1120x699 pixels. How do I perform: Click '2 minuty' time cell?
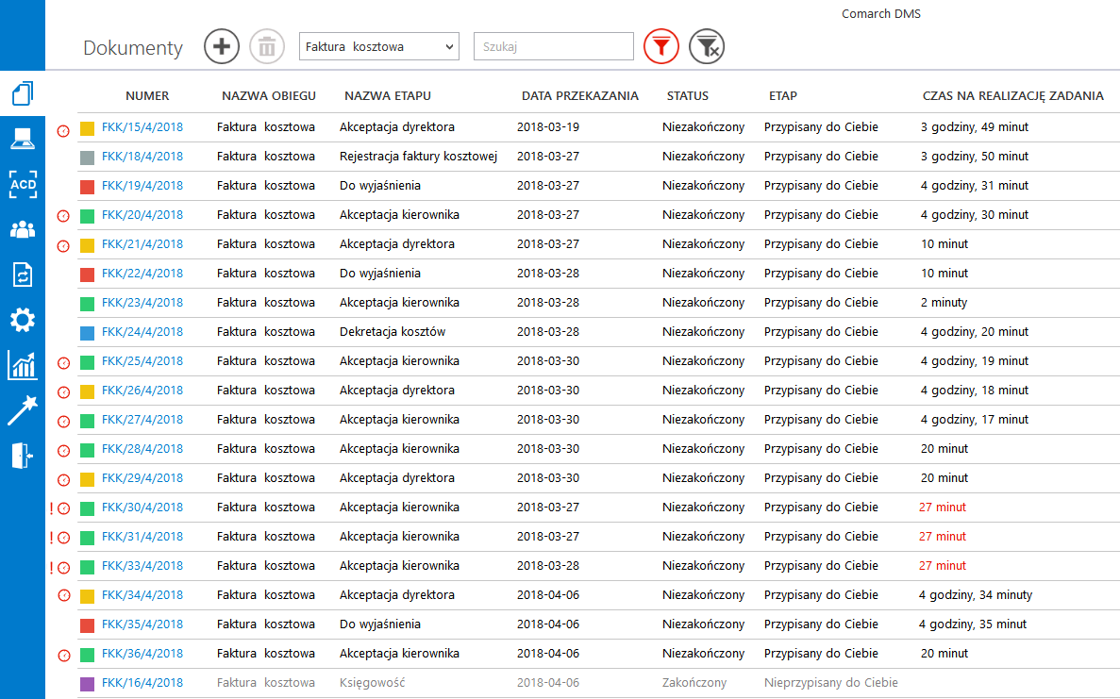[944, 303]
